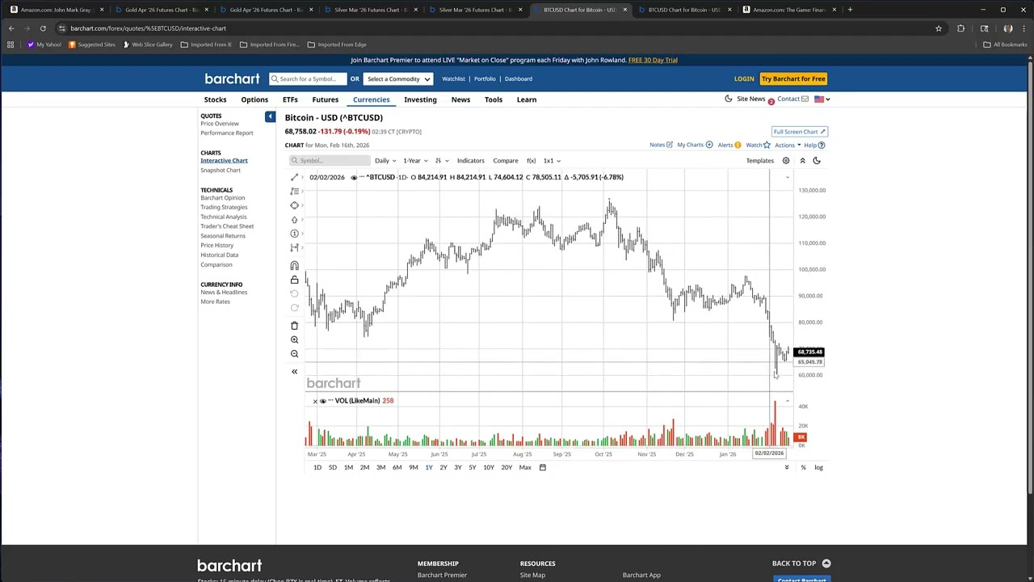The image size is (1034, 582).
Task: Bookmark this page star icon
Action: (938, 28)
